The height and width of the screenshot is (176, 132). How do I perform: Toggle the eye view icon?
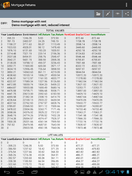click(x=118, y=14)
